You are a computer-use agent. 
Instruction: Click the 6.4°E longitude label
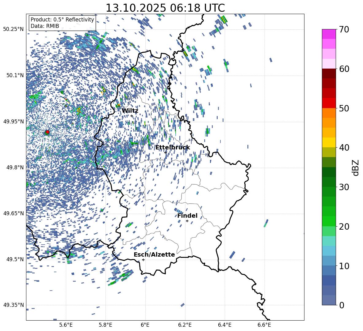pos(224,325)
